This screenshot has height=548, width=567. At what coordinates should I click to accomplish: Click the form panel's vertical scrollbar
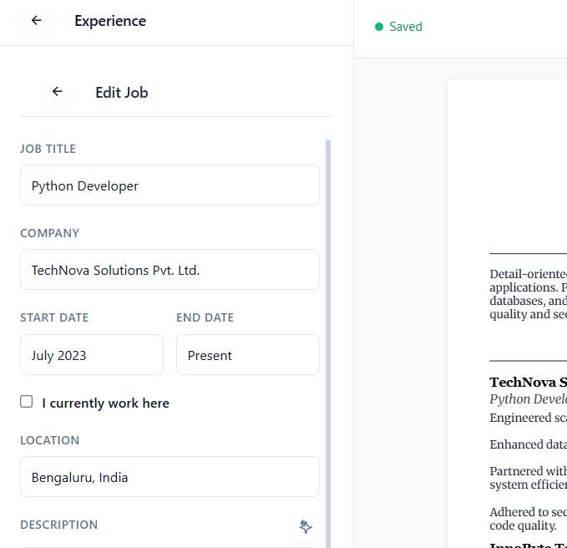328,334
